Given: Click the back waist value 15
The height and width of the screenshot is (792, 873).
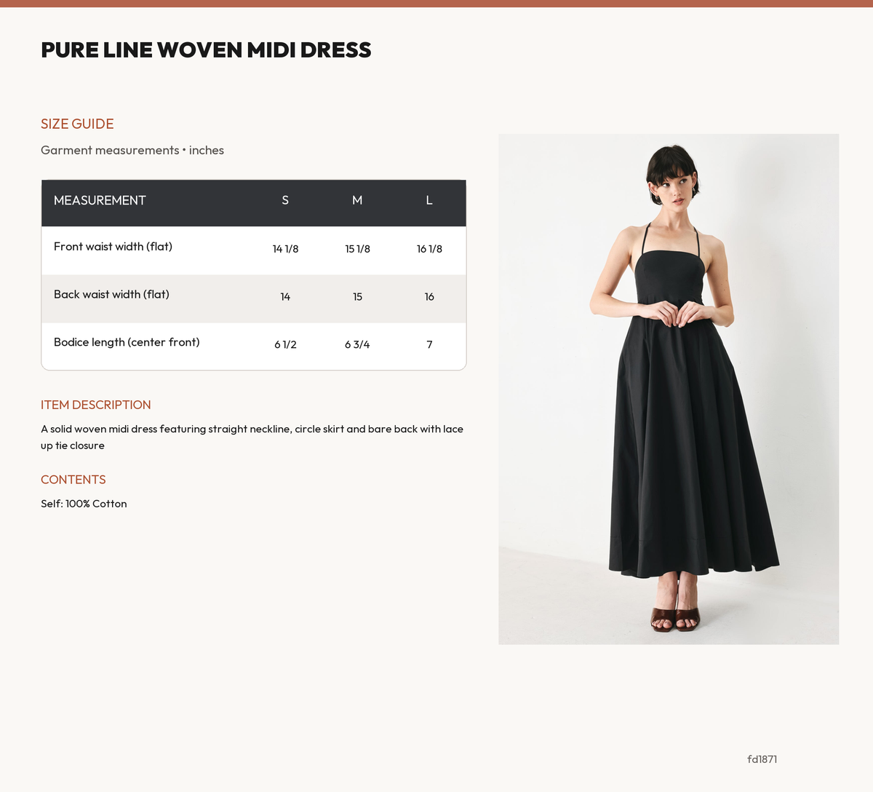Looking at the screenshot, I should 357,297.
